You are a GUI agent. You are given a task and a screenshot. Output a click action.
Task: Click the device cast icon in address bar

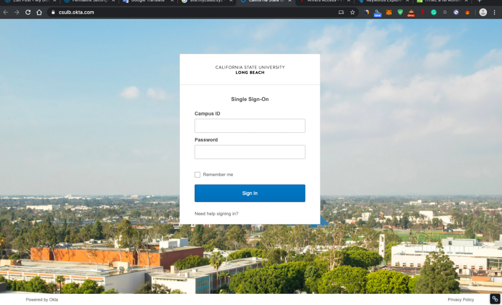coord(341,12)
